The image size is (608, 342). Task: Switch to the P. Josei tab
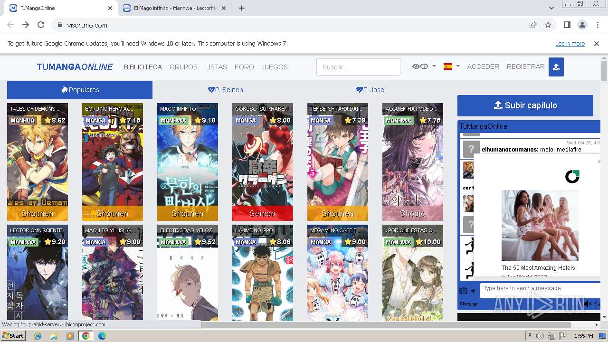[371, 90]
